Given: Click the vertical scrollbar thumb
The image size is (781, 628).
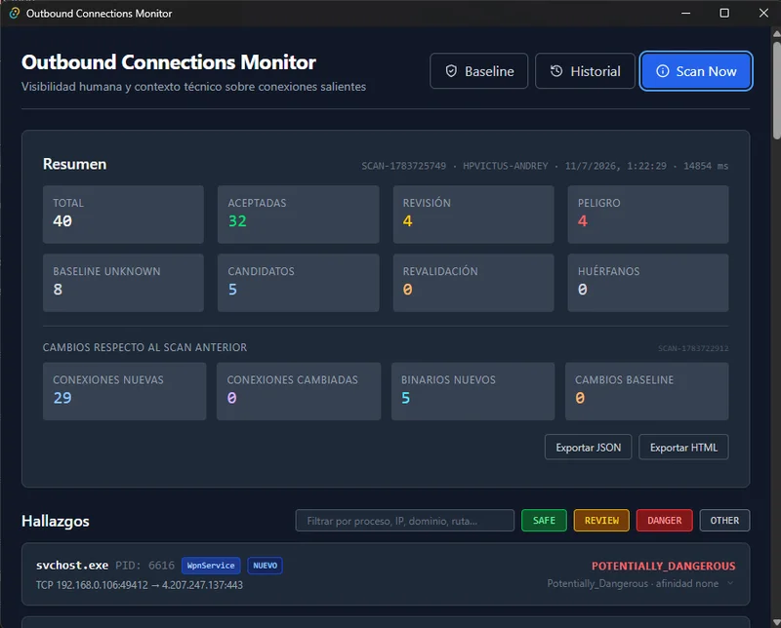Looking at the screenshot, I should (x=776, y=90).
